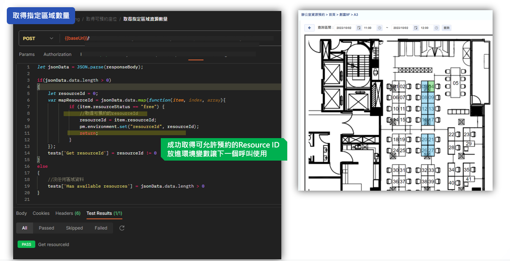Open the response Headers tab
The width and height of the screenshot is (510, 261).
(x=67, y=213)
